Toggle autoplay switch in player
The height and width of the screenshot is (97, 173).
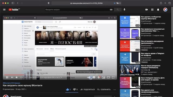[x=89, y=78]
